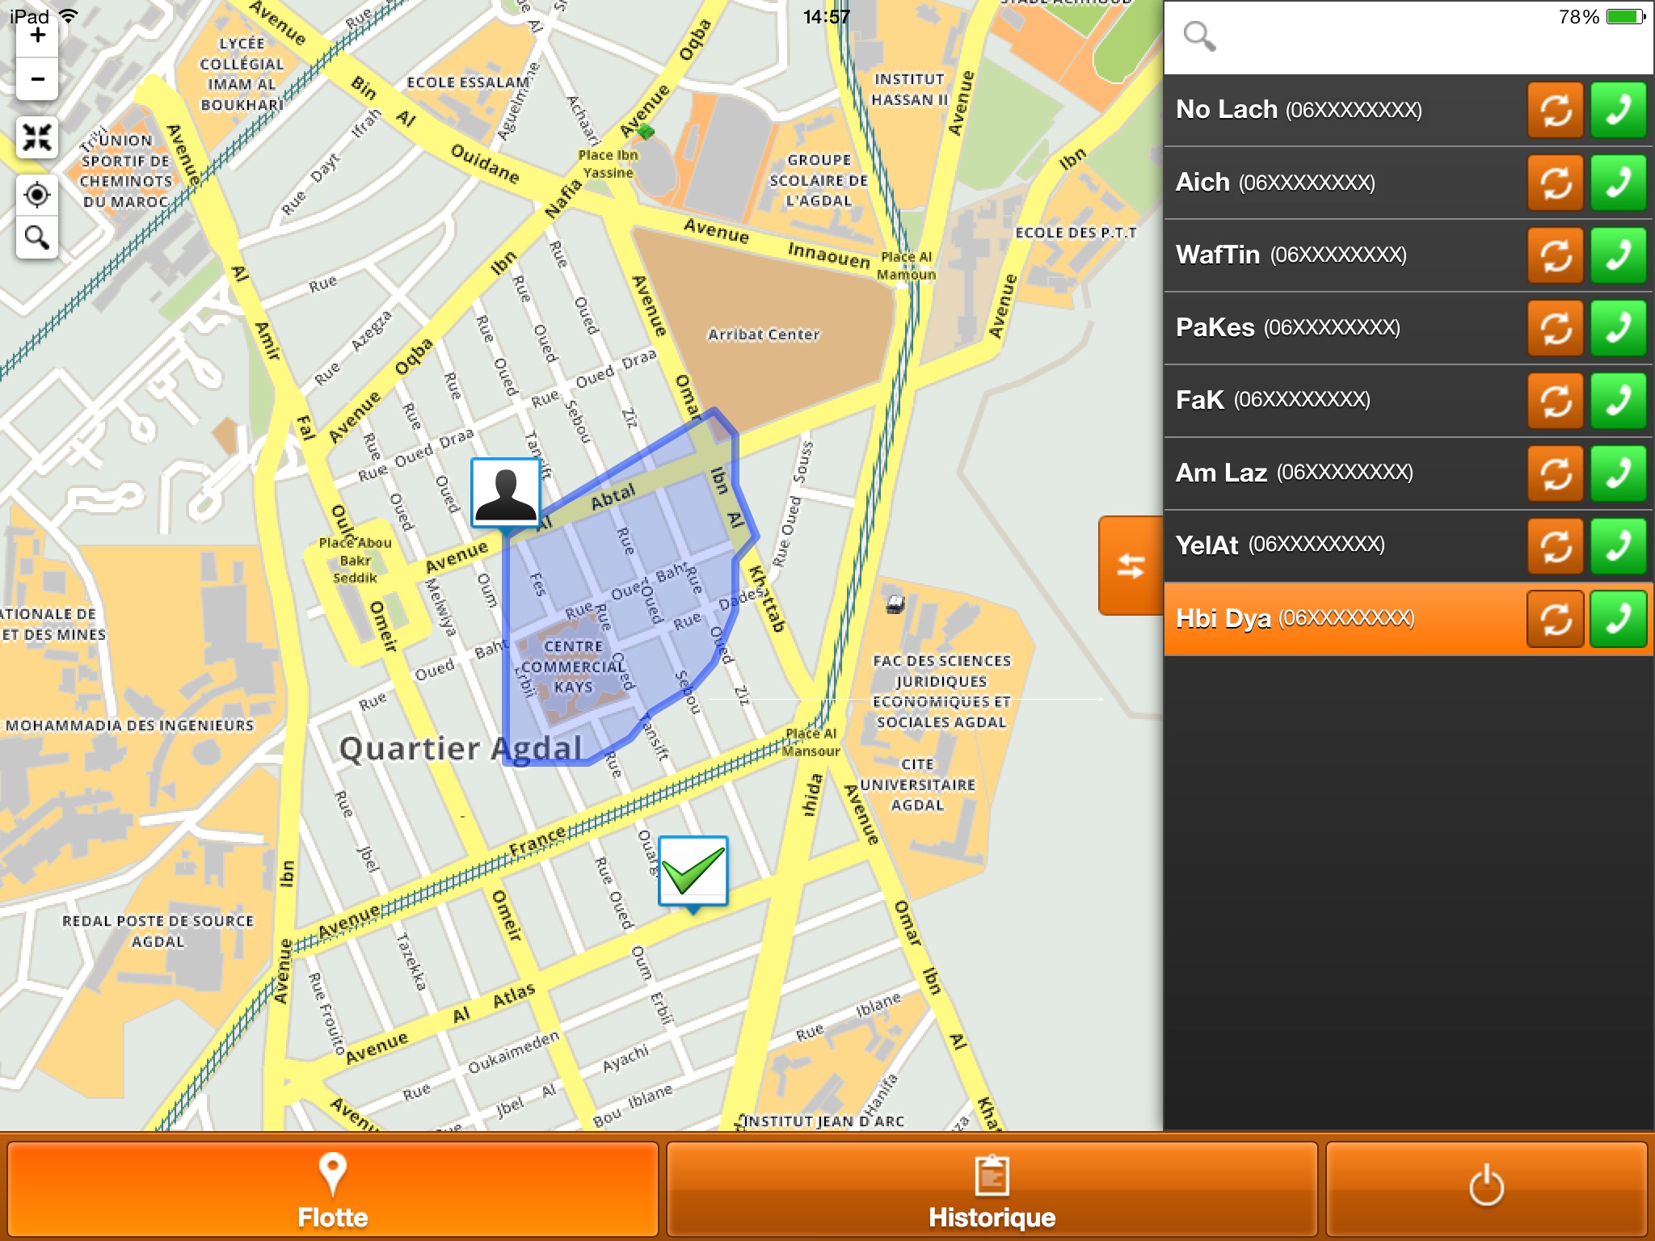The image size is (1655, 1241).
Task: Open the Historique tab
Action: click(x=992, y=1189)
